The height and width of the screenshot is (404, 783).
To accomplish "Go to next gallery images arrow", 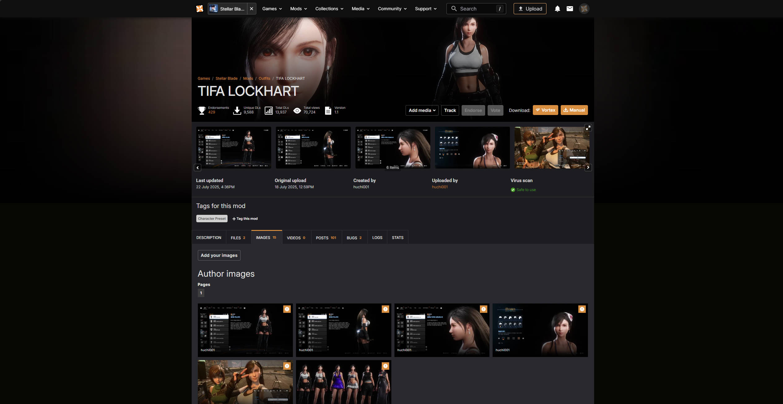I will click(x=588, y=168).
